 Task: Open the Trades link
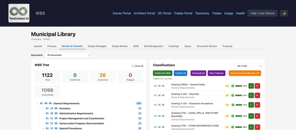pos(217,13)
